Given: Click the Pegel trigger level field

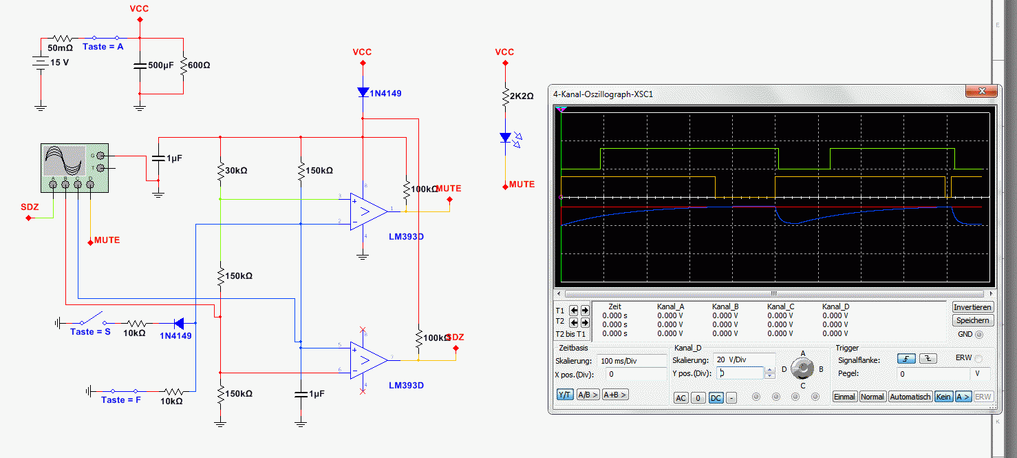Looking at the screenshot, I should pyautogui.click(x=933, y=373).
